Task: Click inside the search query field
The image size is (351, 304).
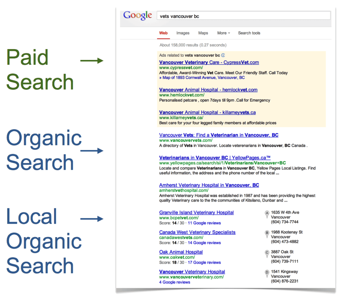Action: (243, 15)
